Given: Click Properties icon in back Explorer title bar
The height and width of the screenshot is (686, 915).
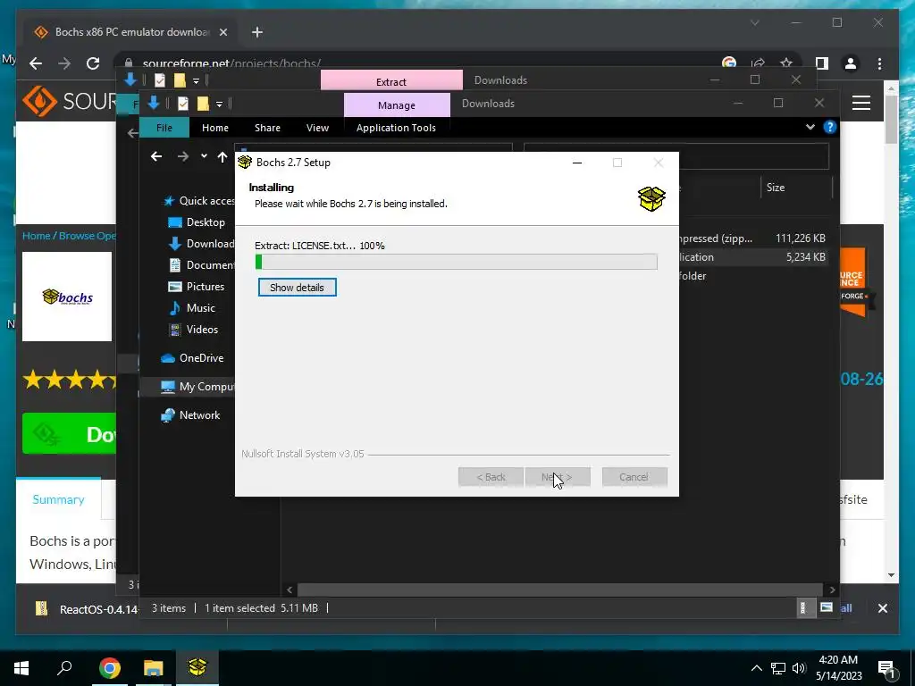Looking at the screenshot, I should click(160, 80).
